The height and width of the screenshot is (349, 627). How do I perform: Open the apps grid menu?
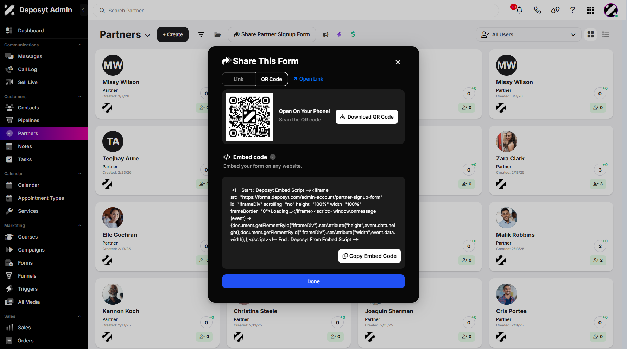point(590,10)
